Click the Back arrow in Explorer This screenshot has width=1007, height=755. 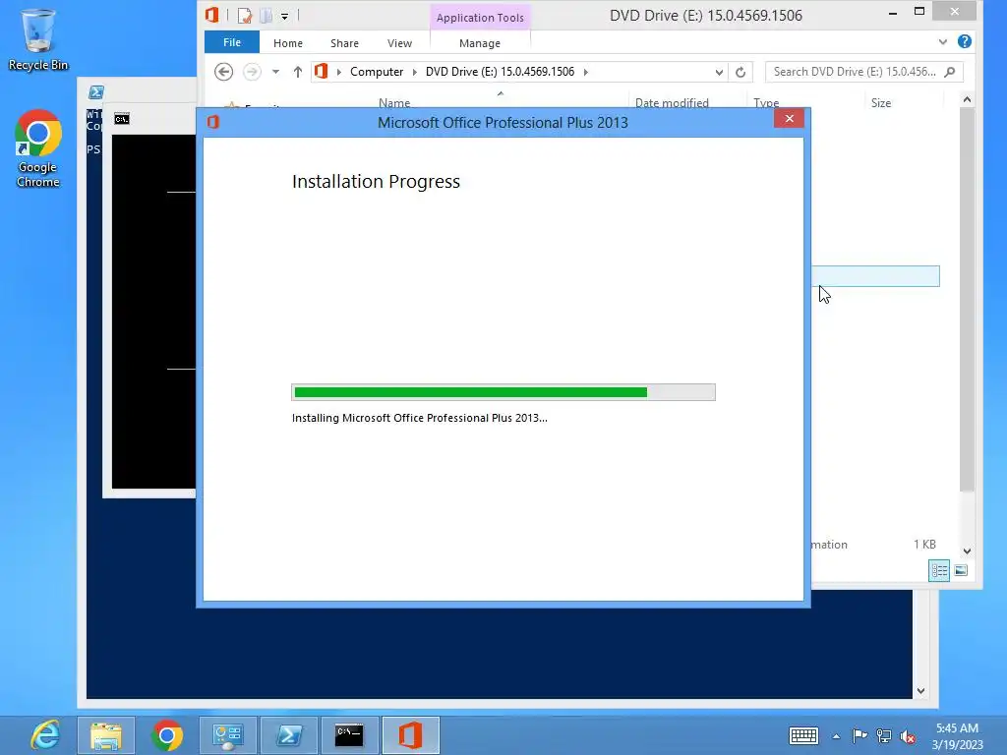[223, 71]
